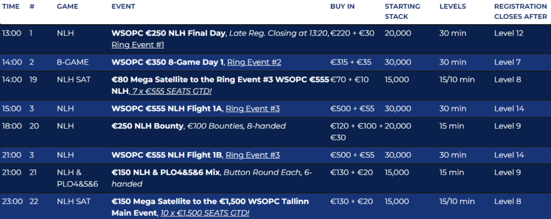The image size is (551, 219).
Task: Select WSOPC €250 NLH Final Day event title
Action: (x=168, y=33)
